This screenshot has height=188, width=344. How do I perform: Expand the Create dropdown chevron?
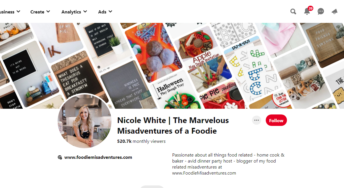click(x=48, y=12)
